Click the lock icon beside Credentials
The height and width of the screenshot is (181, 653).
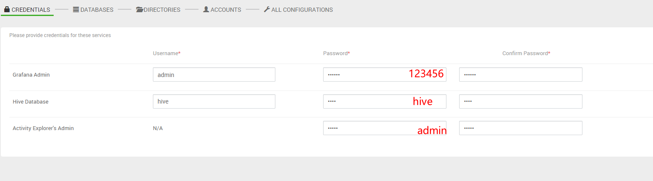point(7,9)
